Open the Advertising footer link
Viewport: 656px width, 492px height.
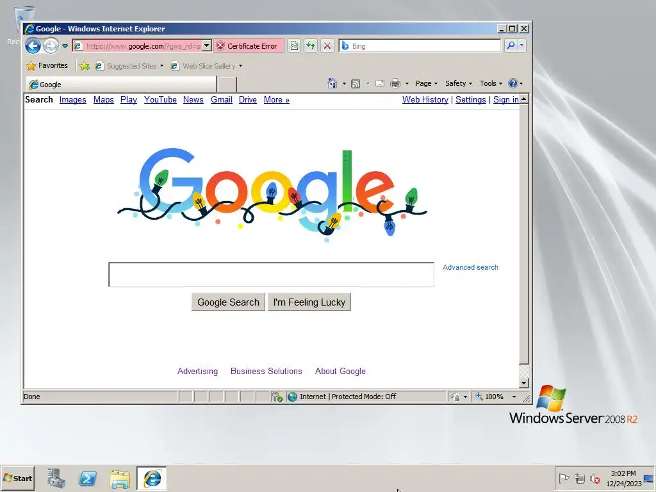tap(197, 371)
